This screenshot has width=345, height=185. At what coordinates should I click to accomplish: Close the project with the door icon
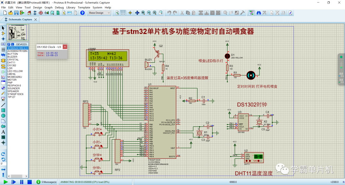click(x=22, y=13)
